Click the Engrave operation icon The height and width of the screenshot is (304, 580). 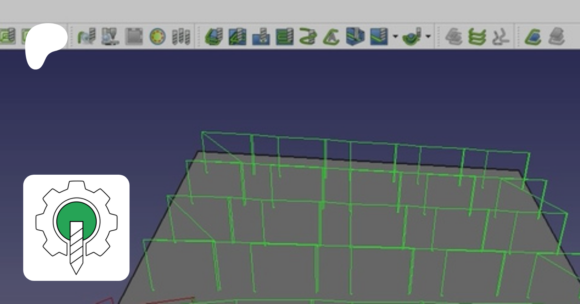click(x=379, y=36)
